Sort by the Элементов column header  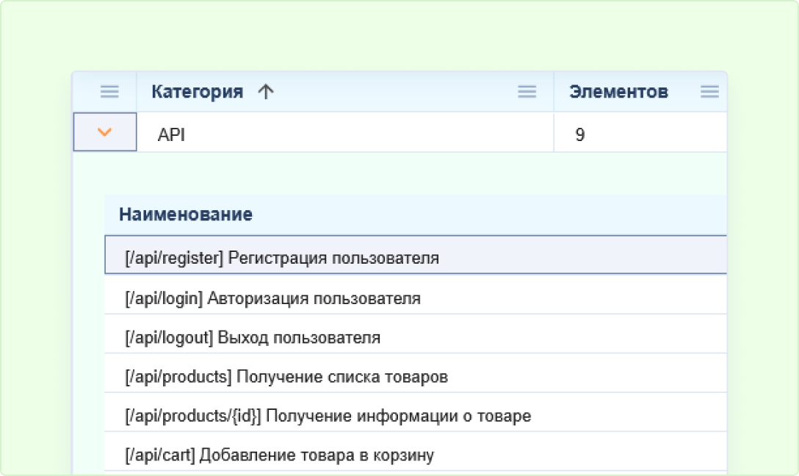coord(618,92)
